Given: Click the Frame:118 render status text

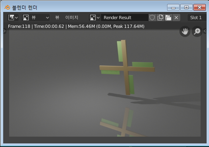Looking at the screenshot, I should point(76,26).
